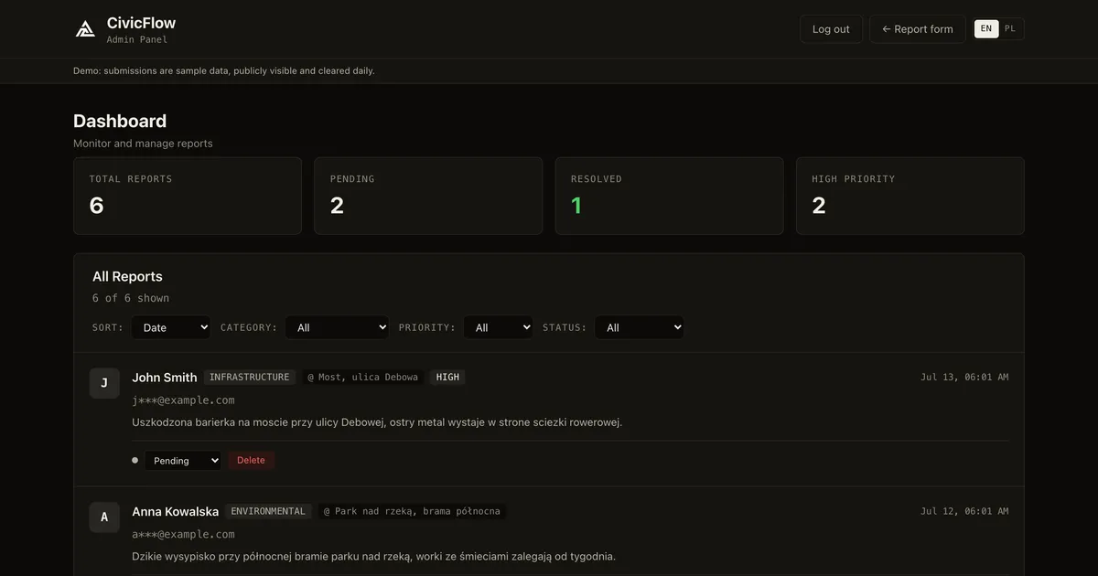Screen dimensions: 1098x576
Task: Change John Smith's Pending status dropdown
Action: tap(183, 461)
